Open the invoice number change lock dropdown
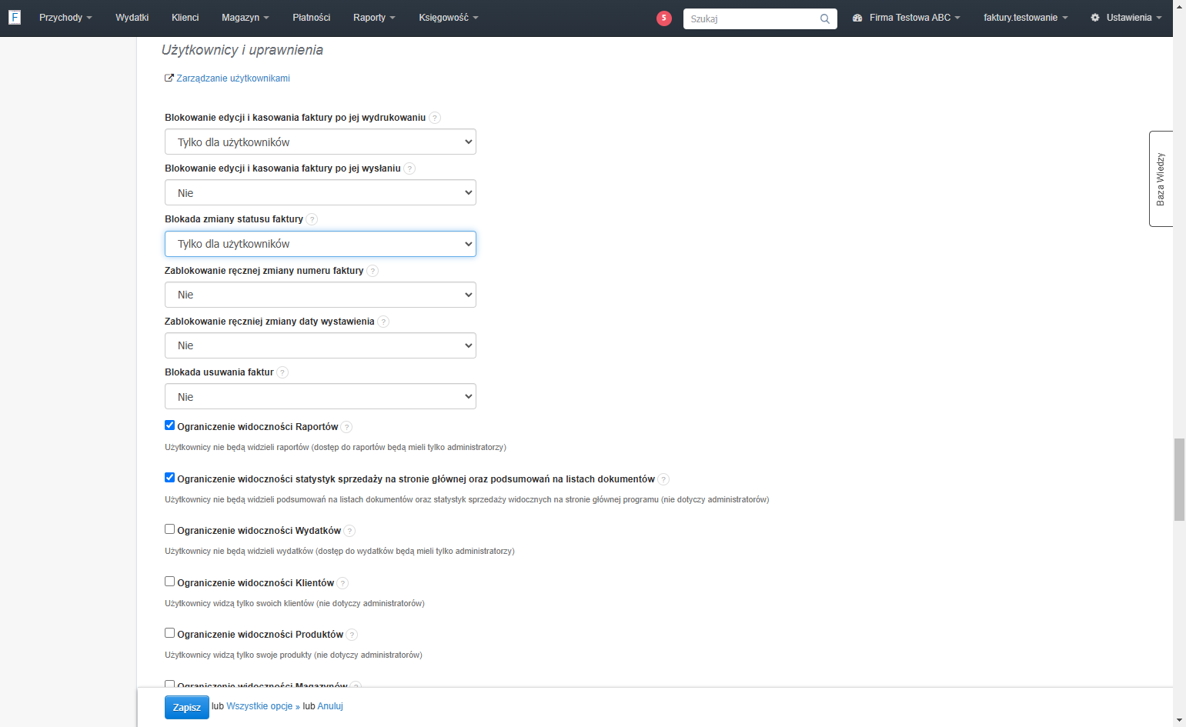The image size is (1186, 727). click(x=320, y=295)
